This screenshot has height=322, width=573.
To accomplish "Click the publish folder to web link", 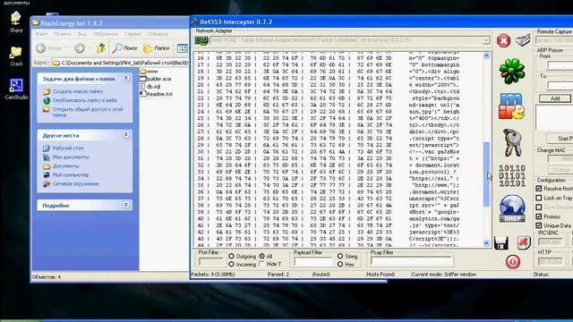I will [x=85, y=100].
